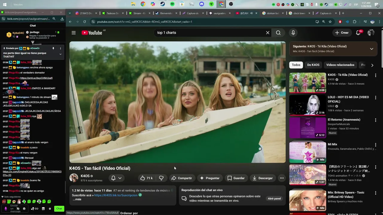383x215 pixels.
Task: Select the Todos filter chip
Action: 296,65
